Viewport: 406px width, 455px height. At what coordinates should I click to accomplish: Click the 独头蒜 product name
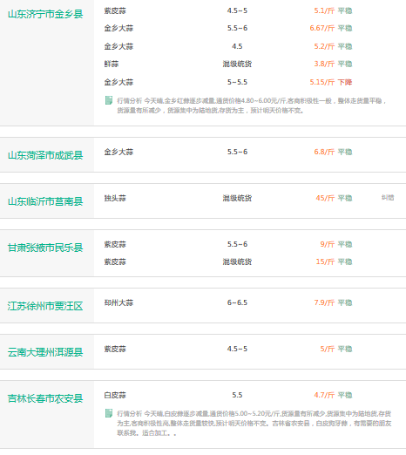(115, 198)
